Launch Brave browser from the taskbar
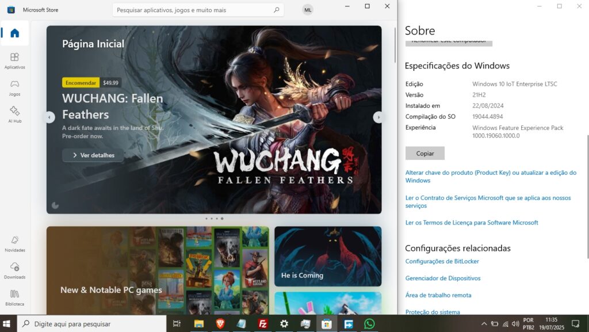589x332 pixels. click(220, 324)
